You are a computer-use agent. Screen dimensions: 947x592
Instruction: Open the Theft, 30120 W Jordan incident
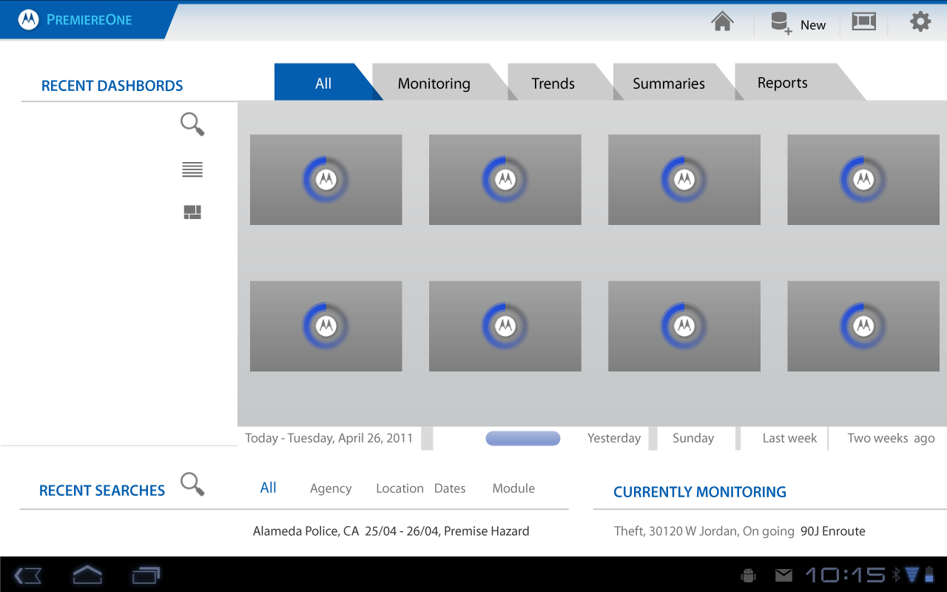704,531
